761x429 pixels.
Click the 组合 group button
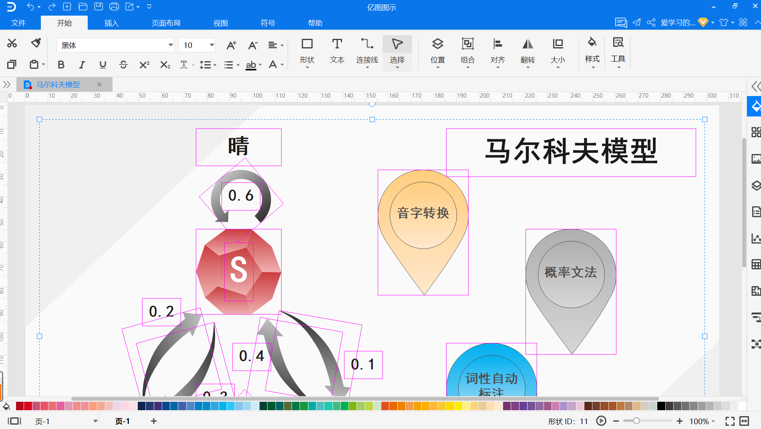pos(467,52)
